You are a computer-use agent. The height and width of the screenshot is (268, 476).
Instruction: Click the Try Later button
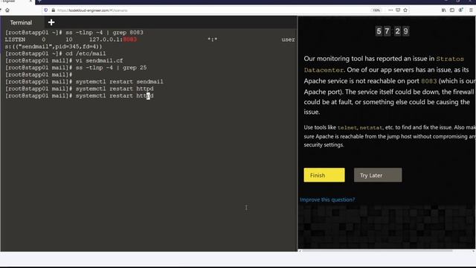(378, 175)
